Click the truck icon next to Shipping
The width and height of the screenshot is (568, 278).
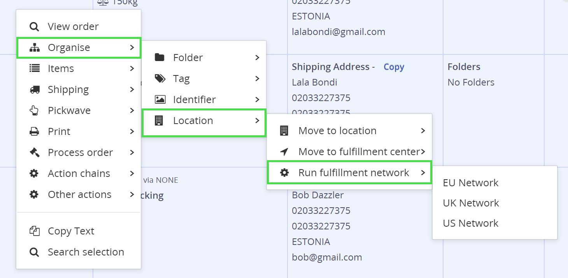click(34, 89)
